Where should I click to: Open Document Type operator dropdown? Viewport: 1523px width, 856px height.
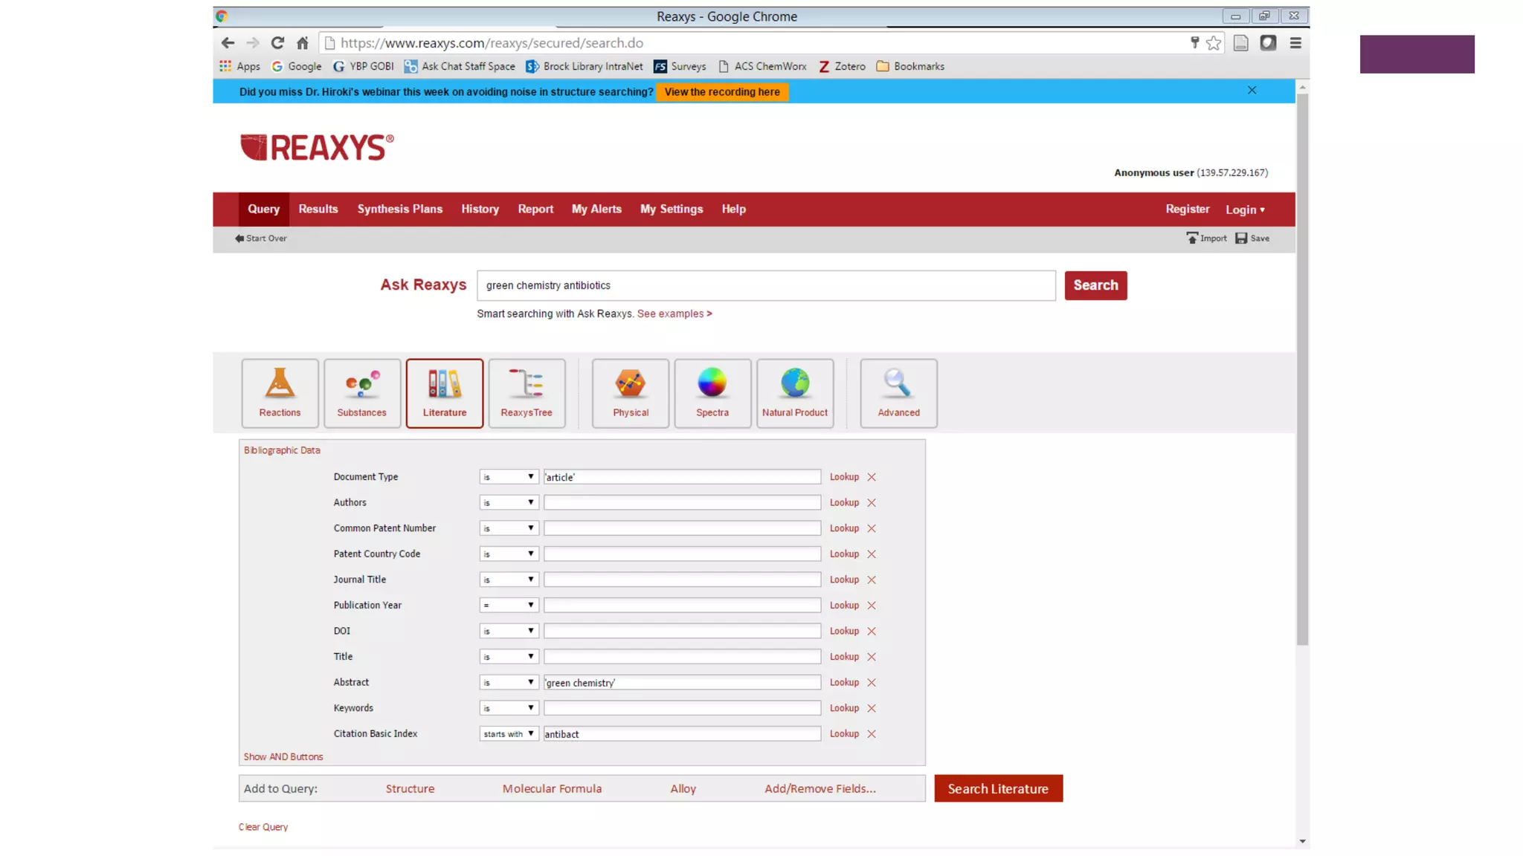(509, 477)
